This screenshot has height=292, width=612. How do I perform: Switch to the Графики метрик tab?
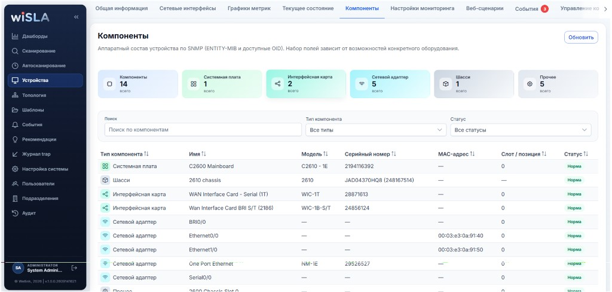coord(249,8)
